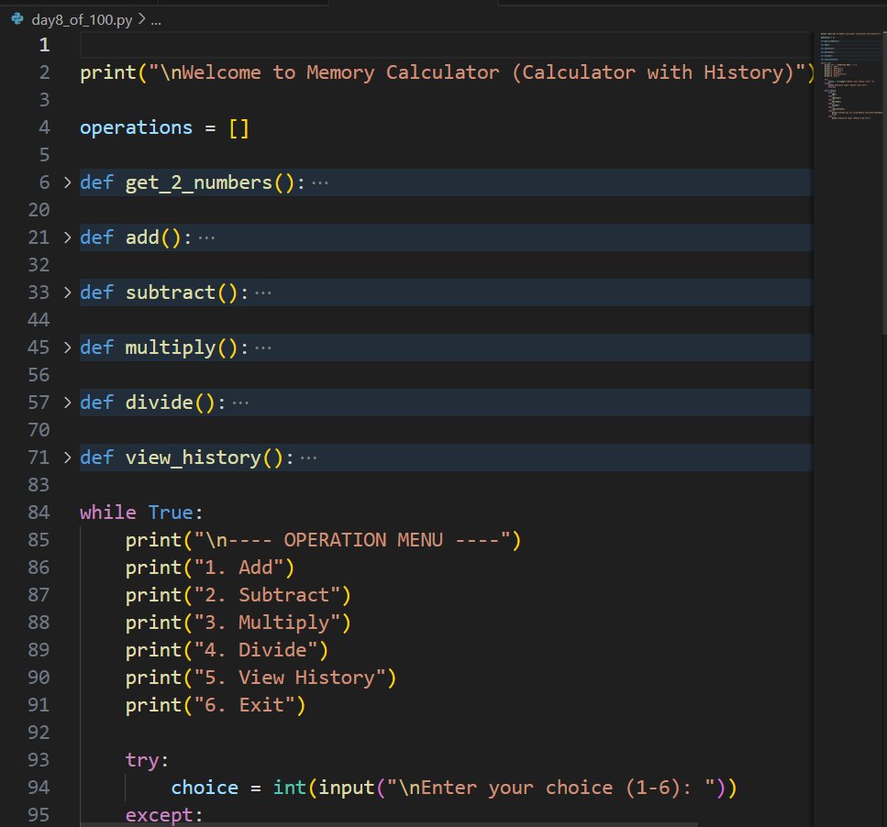Open the day8_of_100.py breadcrumb
The image size is (887, 827).
point(82,20)
